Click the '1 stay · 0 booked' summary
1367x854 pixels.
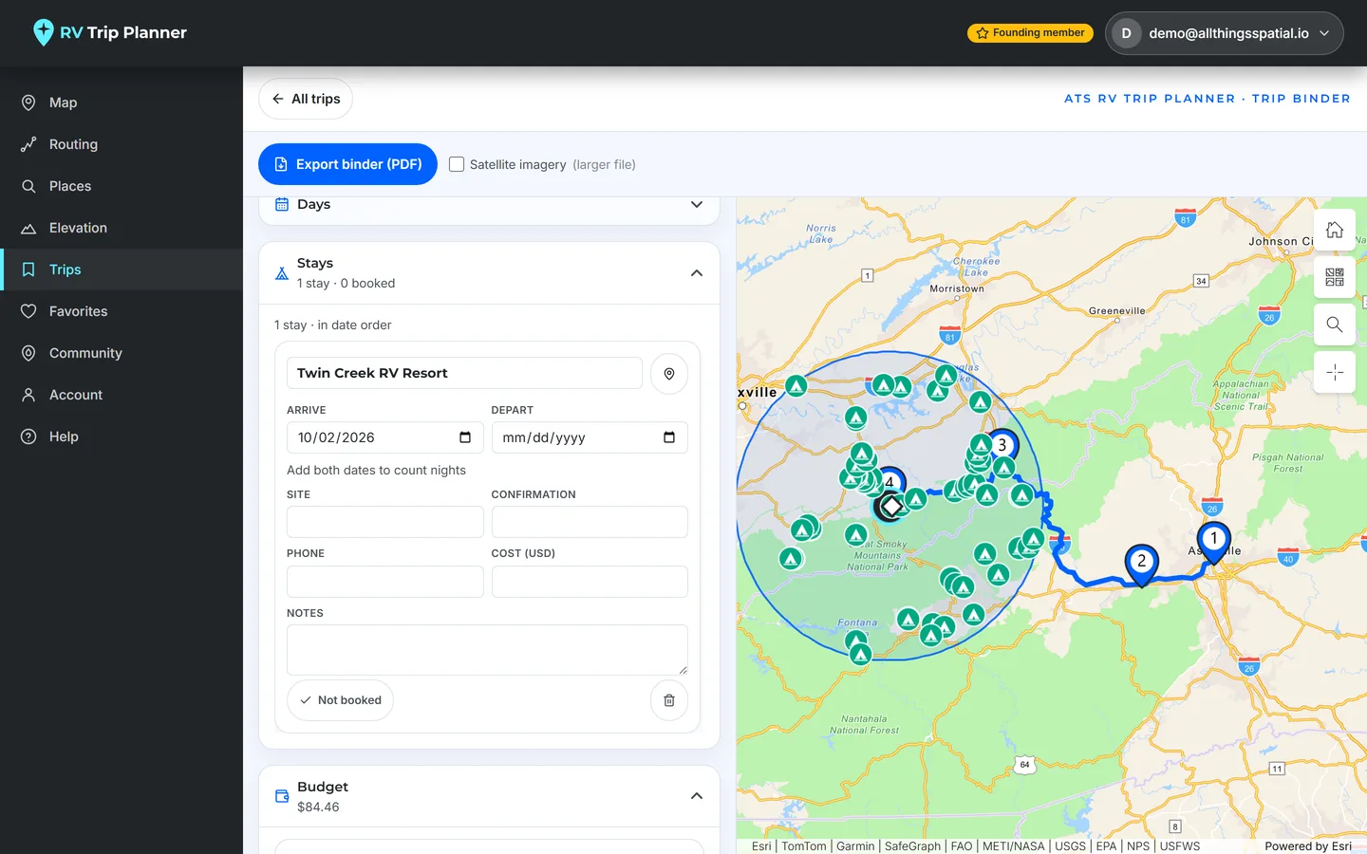[346, 283]
